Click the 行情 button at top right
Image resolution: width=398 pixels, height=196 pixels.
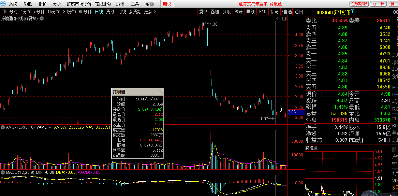point(378,4)
